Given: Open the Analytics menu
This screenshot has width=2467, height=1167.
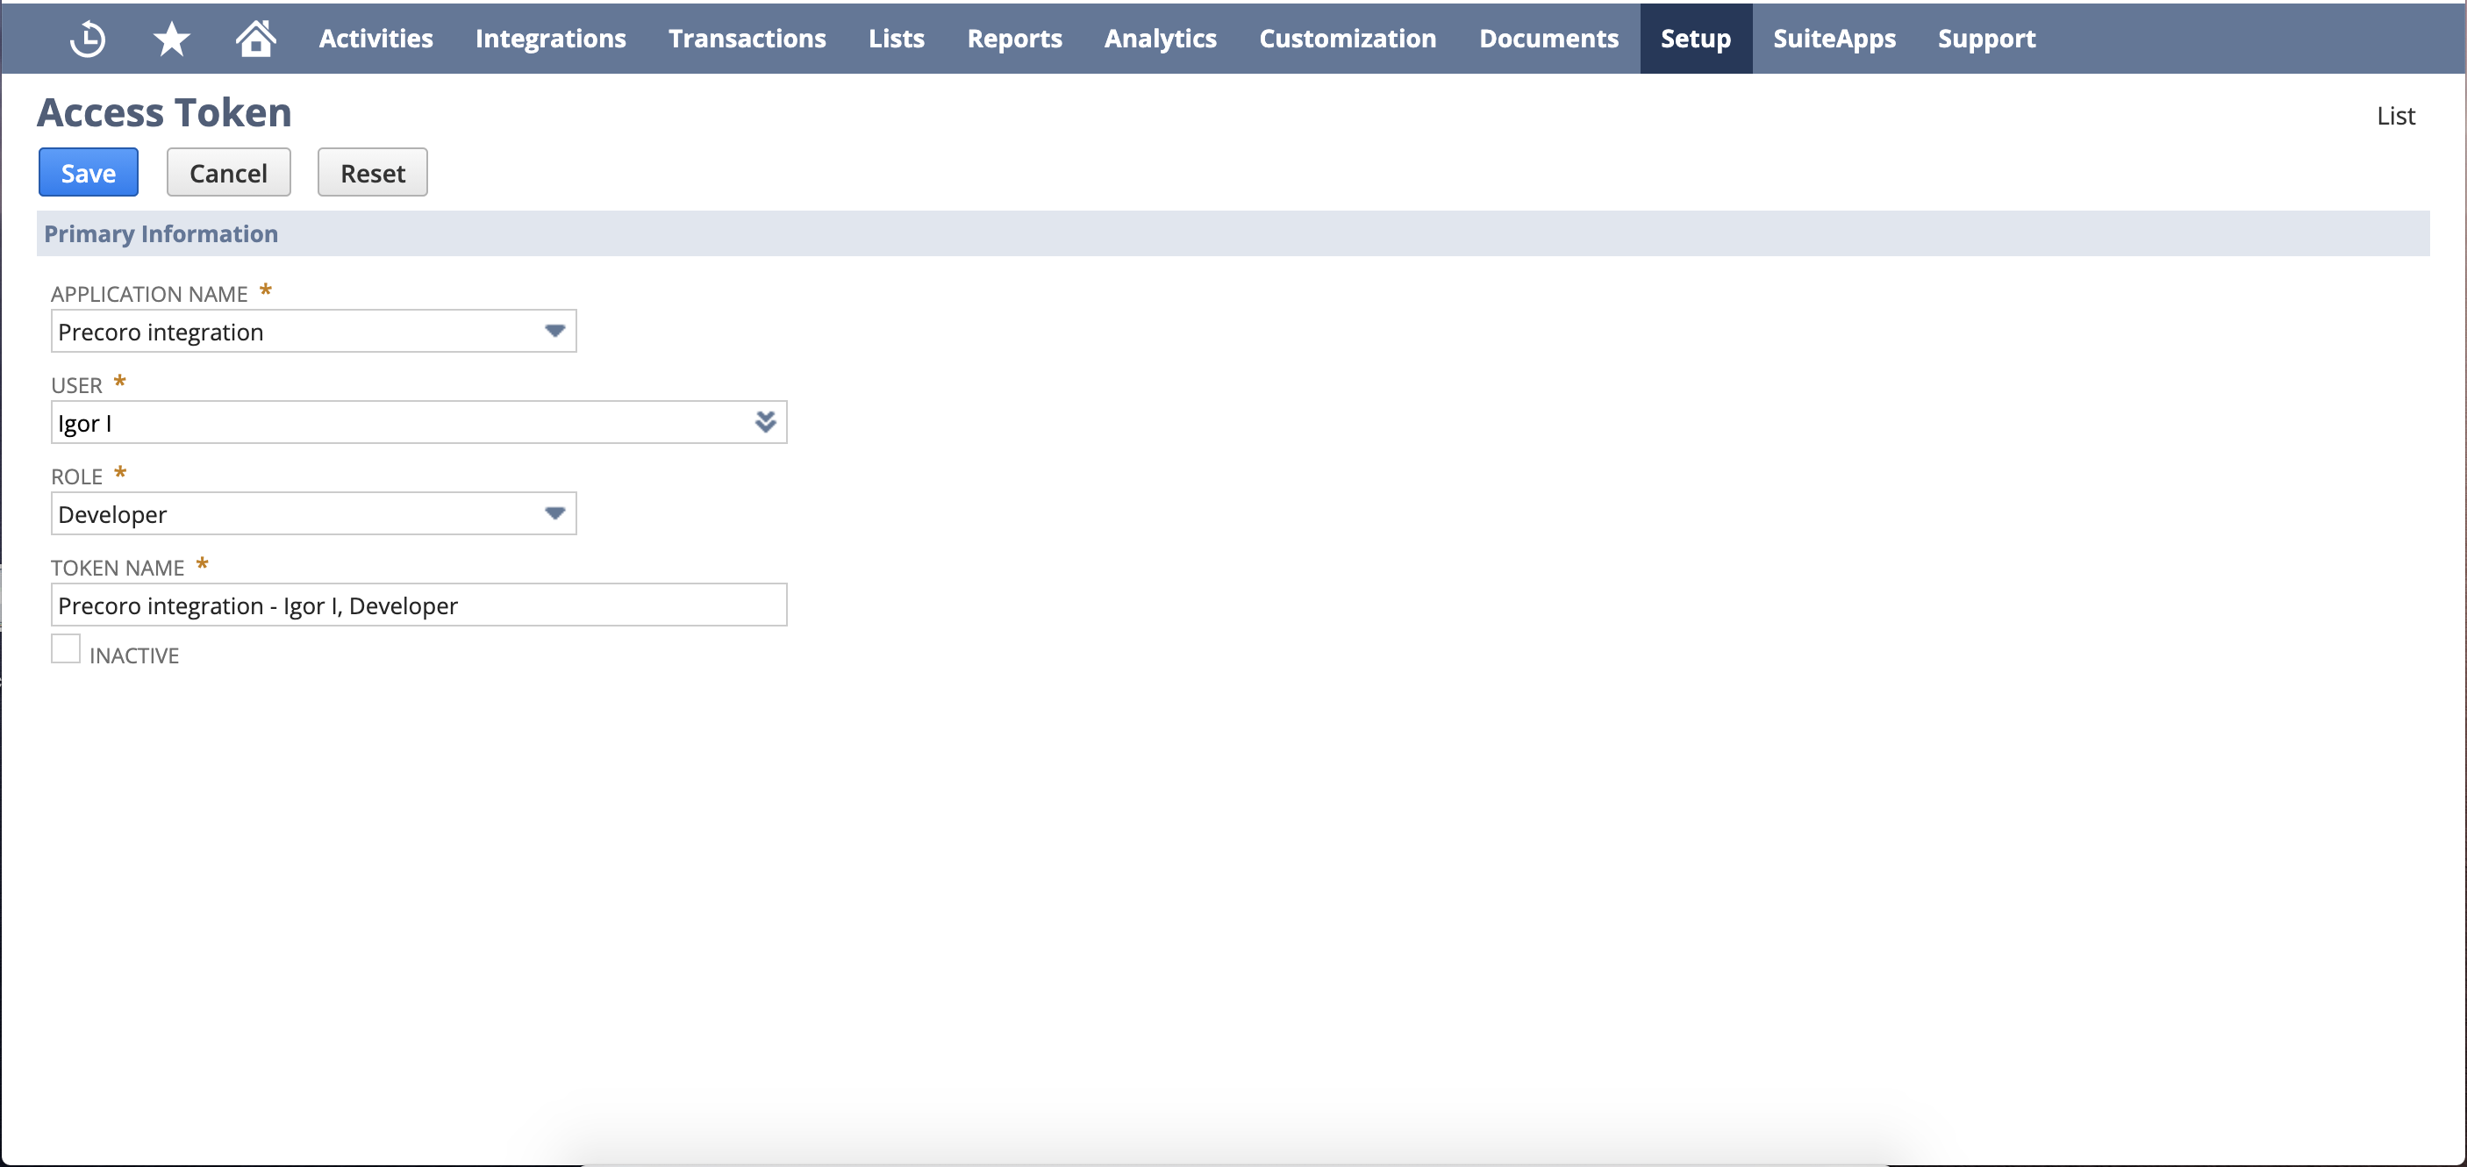Looking at the screenshot, I should tap(1160, 39).
